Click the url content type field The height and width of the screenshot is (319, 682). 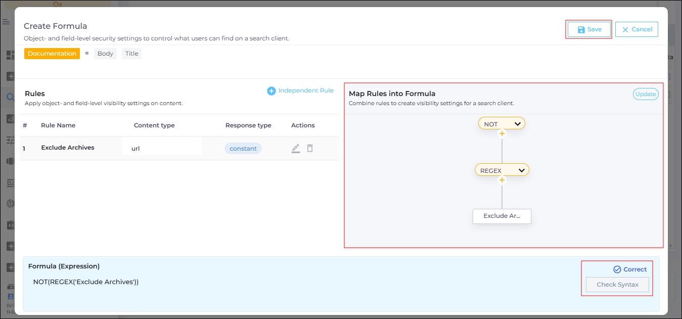pos(162,149)
